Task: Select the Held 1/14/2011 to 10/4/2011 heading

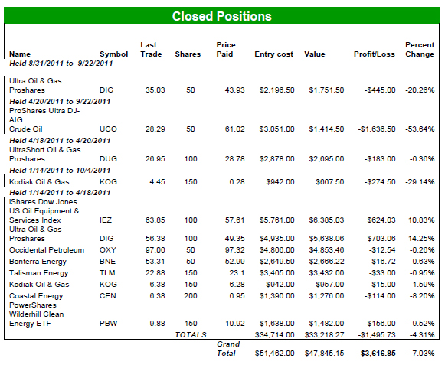Action: pyautogui.click(x=60, y=171)
